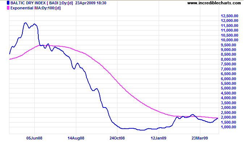Click the magenta Exponential MA legend swatch
Viewport: 244px width, 142px height.
pyautogui.click(x=8, y=8)
